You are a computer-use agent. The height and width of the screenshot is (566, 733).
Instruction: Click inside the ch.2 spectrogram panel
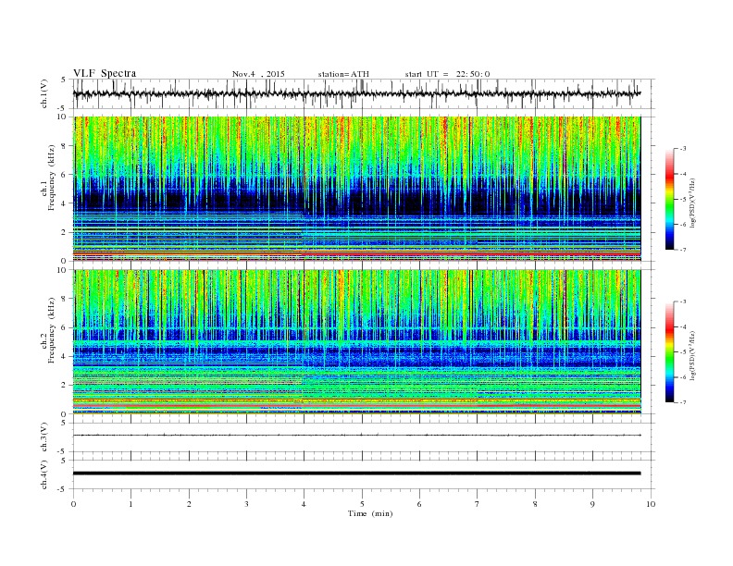coord(357,342)
